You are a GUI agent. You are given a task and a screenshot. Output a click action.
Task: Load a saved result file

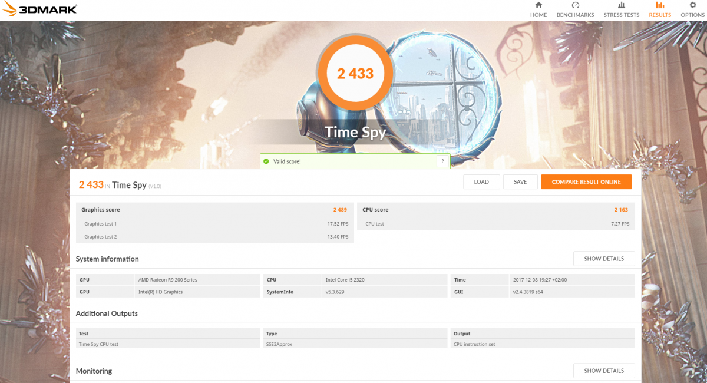coord(481,181)
